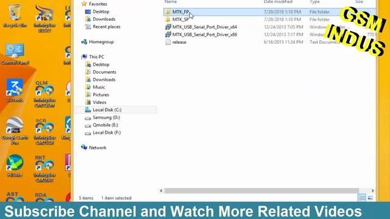Launch InfinityBox CM2SCR shortcut
Screen dimensions: 390x219
(44, 131)
